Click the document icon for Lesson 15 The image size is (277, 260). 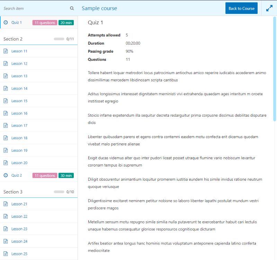[6, 101]
